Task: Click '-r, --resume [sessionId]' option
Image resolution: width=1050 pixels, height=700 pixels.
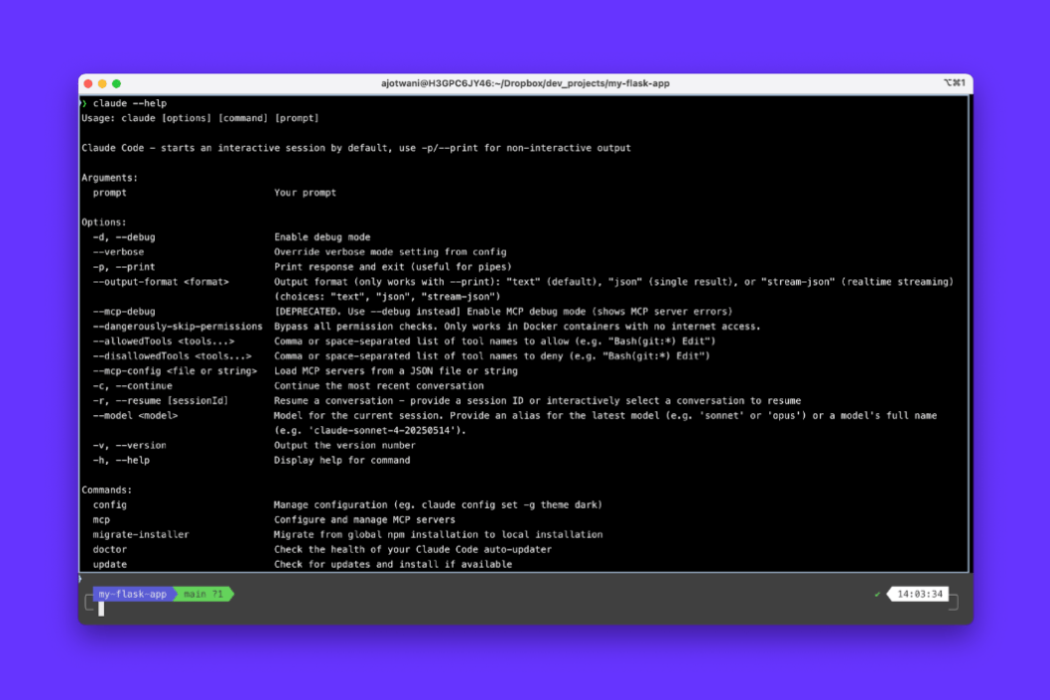Action: click(x=161, y=400)
